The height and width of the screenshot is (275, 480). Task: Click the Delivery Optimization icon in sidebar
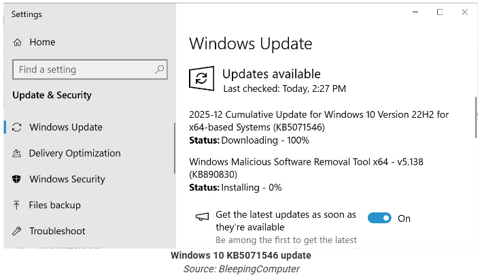pos(17,153)
